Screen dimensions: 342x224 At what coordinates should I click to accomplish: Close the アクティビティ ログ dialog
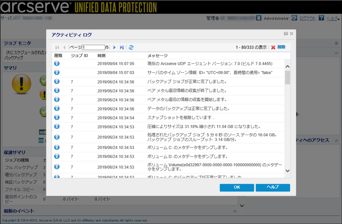point(291,34)
